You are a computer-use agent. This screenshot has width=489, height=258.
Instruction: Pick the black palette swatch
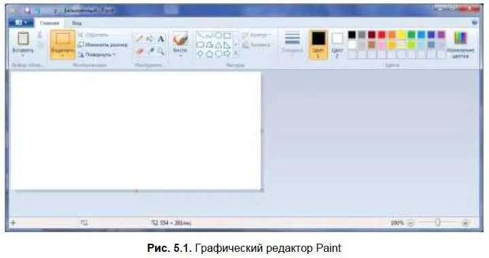coord(352,35)
